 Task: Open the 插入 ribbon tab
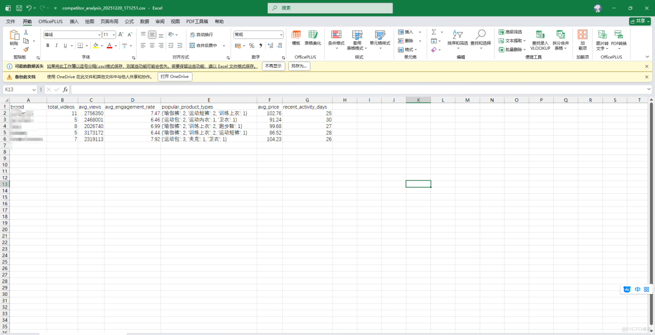coord(74,22)
